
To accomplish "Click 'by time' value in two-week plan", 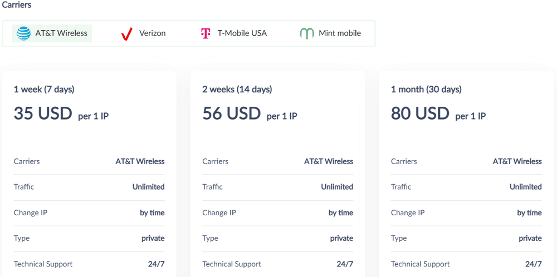I will (x=341, y=213).
